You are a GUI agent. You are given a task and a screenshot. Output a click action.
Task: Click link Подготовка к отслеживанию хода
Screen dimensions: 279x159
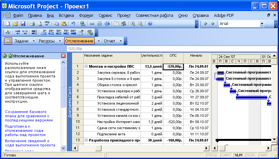[x=25, y=131]
